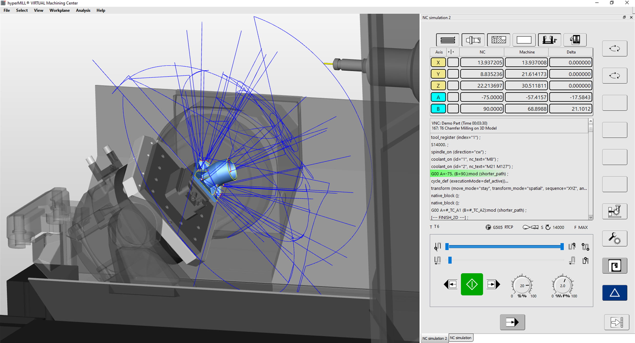Switch to the NC simulation tab

[460, 338]
